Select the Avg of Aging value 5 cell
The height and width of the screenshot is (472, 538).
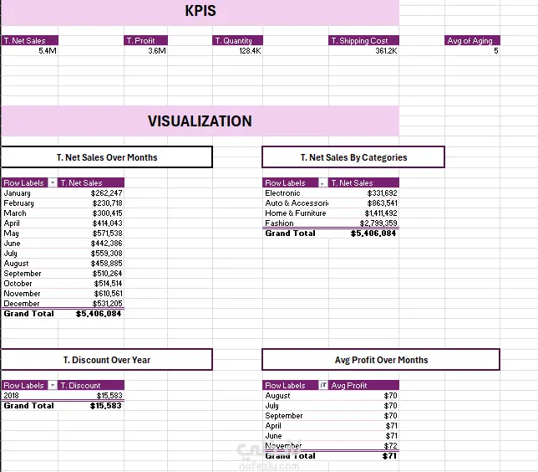tap(473, 50)
